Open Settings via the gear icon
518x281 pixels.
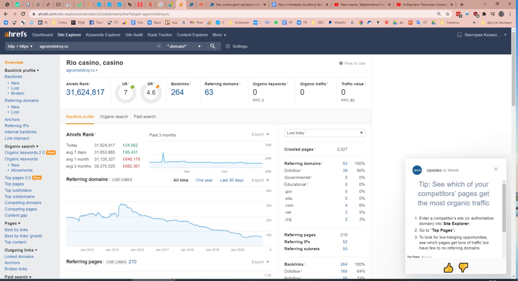[228, 46]
